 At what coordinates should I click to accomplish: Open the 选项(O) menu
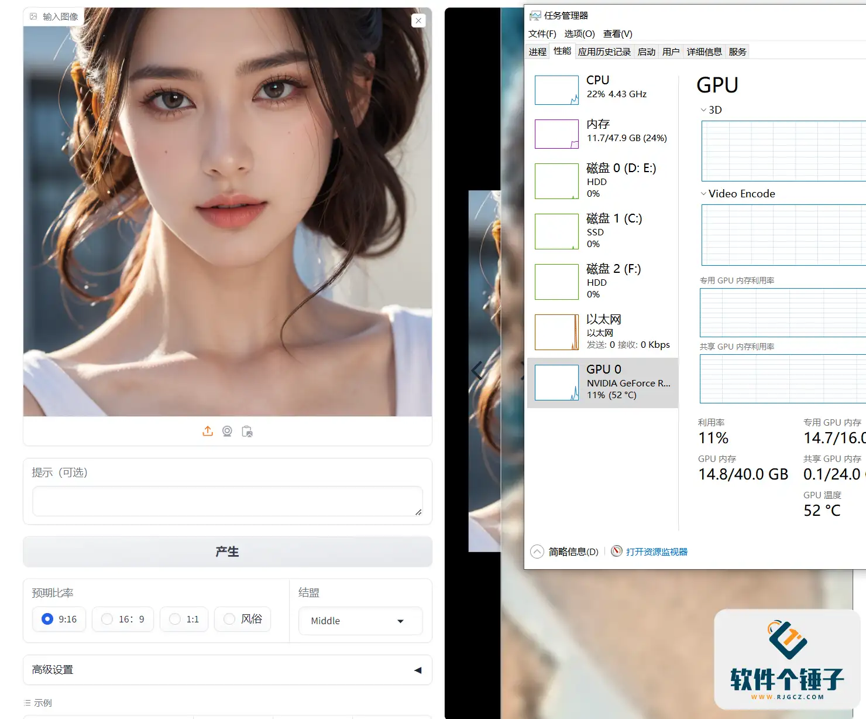click(580, 34)
